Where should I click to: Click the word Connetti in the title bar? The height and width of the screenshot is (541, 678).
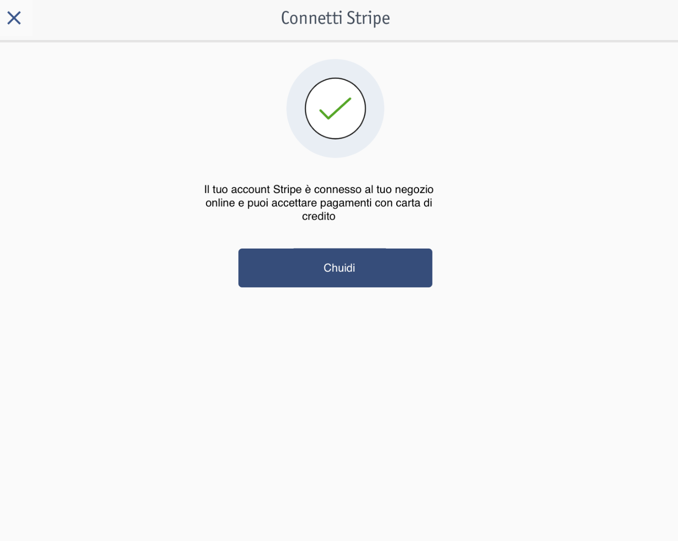(x=311, y=18)
